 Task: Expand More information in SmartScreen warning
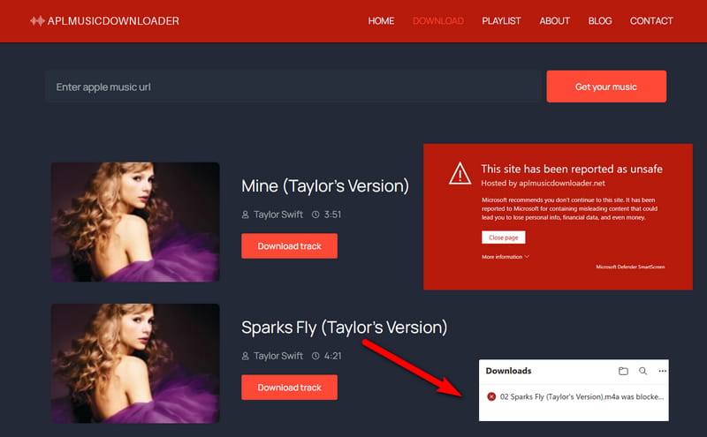(x=506, y=257)
